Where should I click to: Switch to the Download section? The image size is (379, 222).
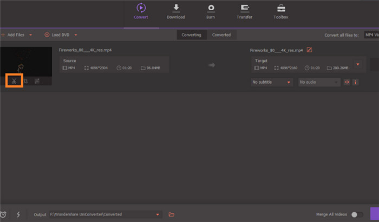(176, 11)
